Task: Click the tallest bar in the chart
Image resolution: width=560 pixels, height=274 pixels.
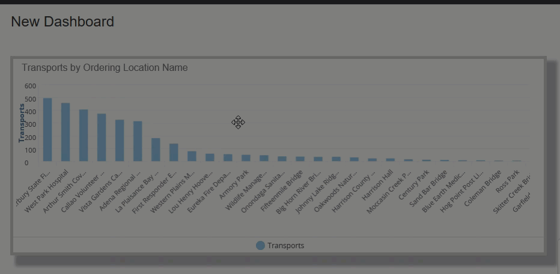Action: click(x=47, y=129)
